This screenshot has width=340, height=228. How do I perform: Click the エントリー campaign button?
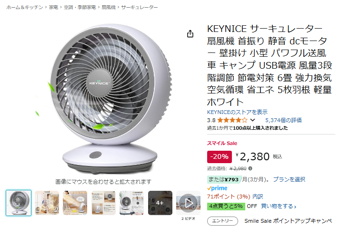(222, 221)
